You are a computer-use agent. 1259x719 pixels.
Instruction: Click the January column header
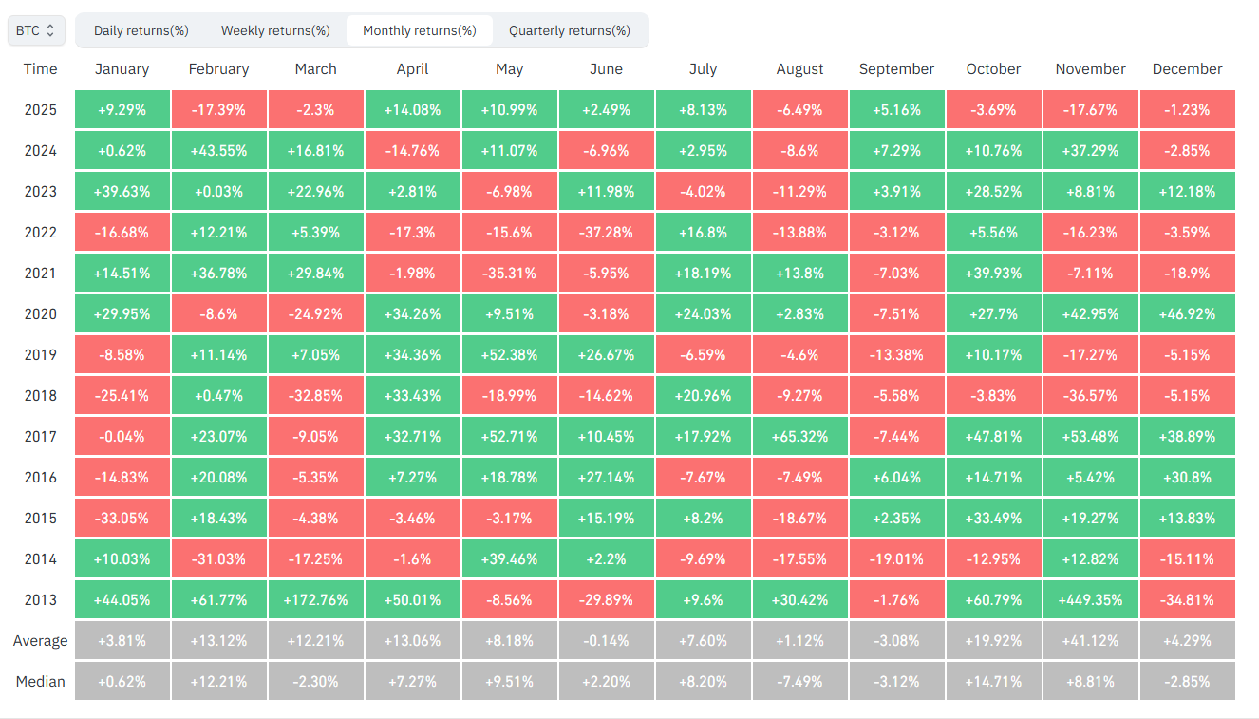click(122, 69)
